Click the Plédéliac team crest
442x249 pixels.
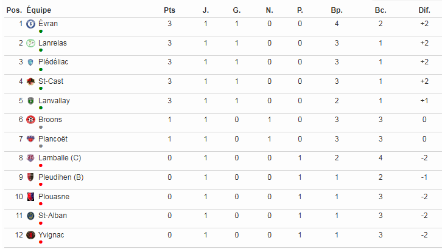pos(30,62)
